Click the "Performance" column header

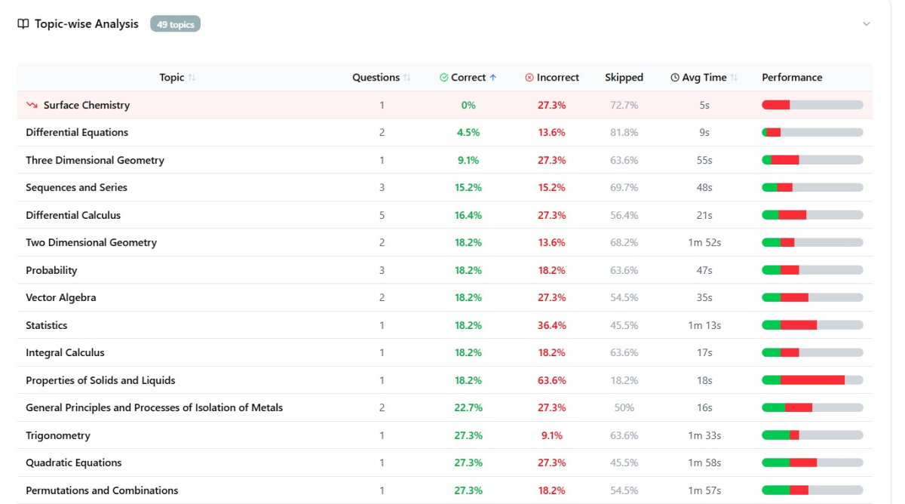click(792, 78)
